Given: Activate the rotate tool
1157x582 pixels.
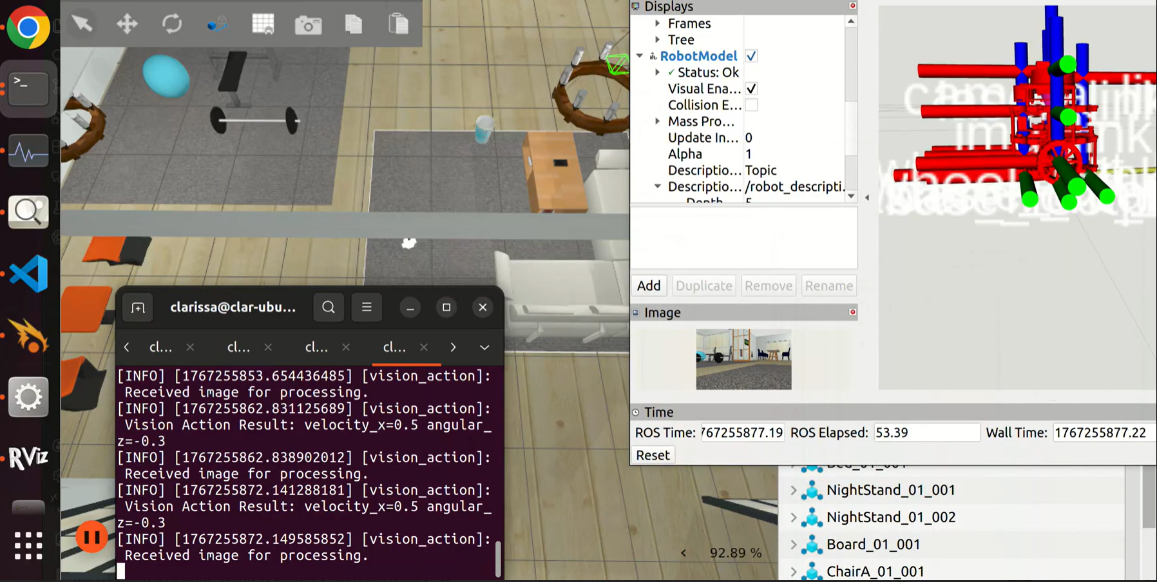Looking at the screenshot, I should (172, 24).
